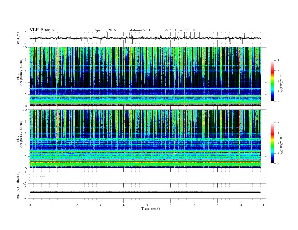Click the 'ch.1(V)' waveform axis label

pyautogui.click(x=18, y=38)
